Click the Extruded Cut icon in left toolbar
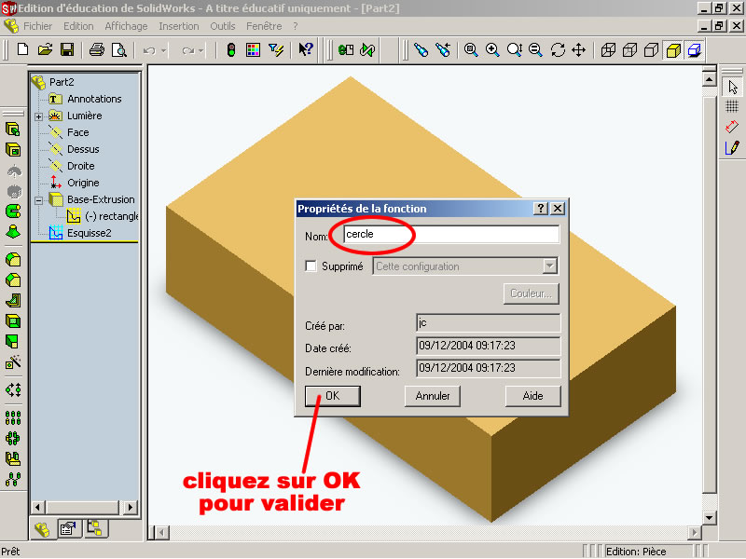This screenshot has height=559, width=746. [x=13, y=150]
